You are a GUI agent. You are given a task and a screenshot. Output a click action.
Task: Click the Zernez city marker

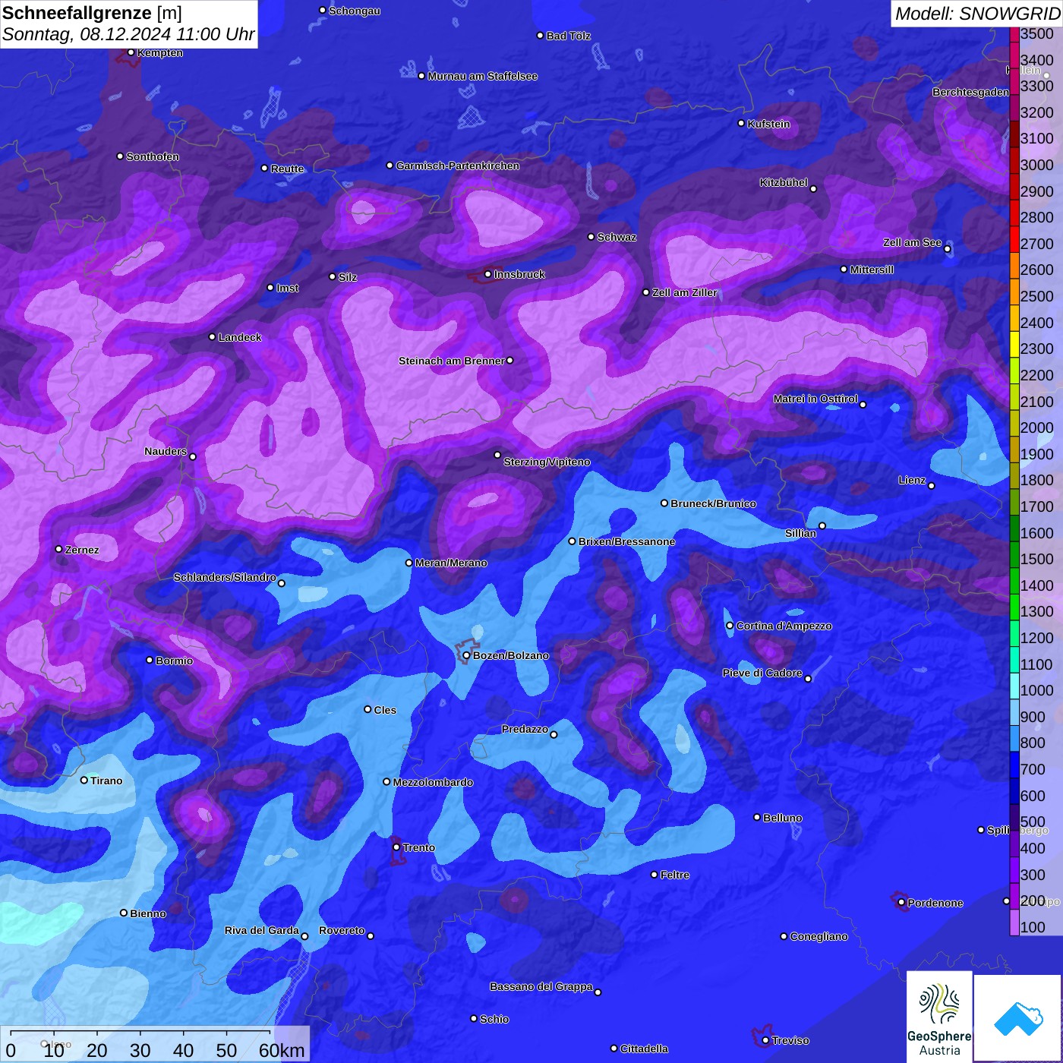pyautogui.click(x=58, y=549)
